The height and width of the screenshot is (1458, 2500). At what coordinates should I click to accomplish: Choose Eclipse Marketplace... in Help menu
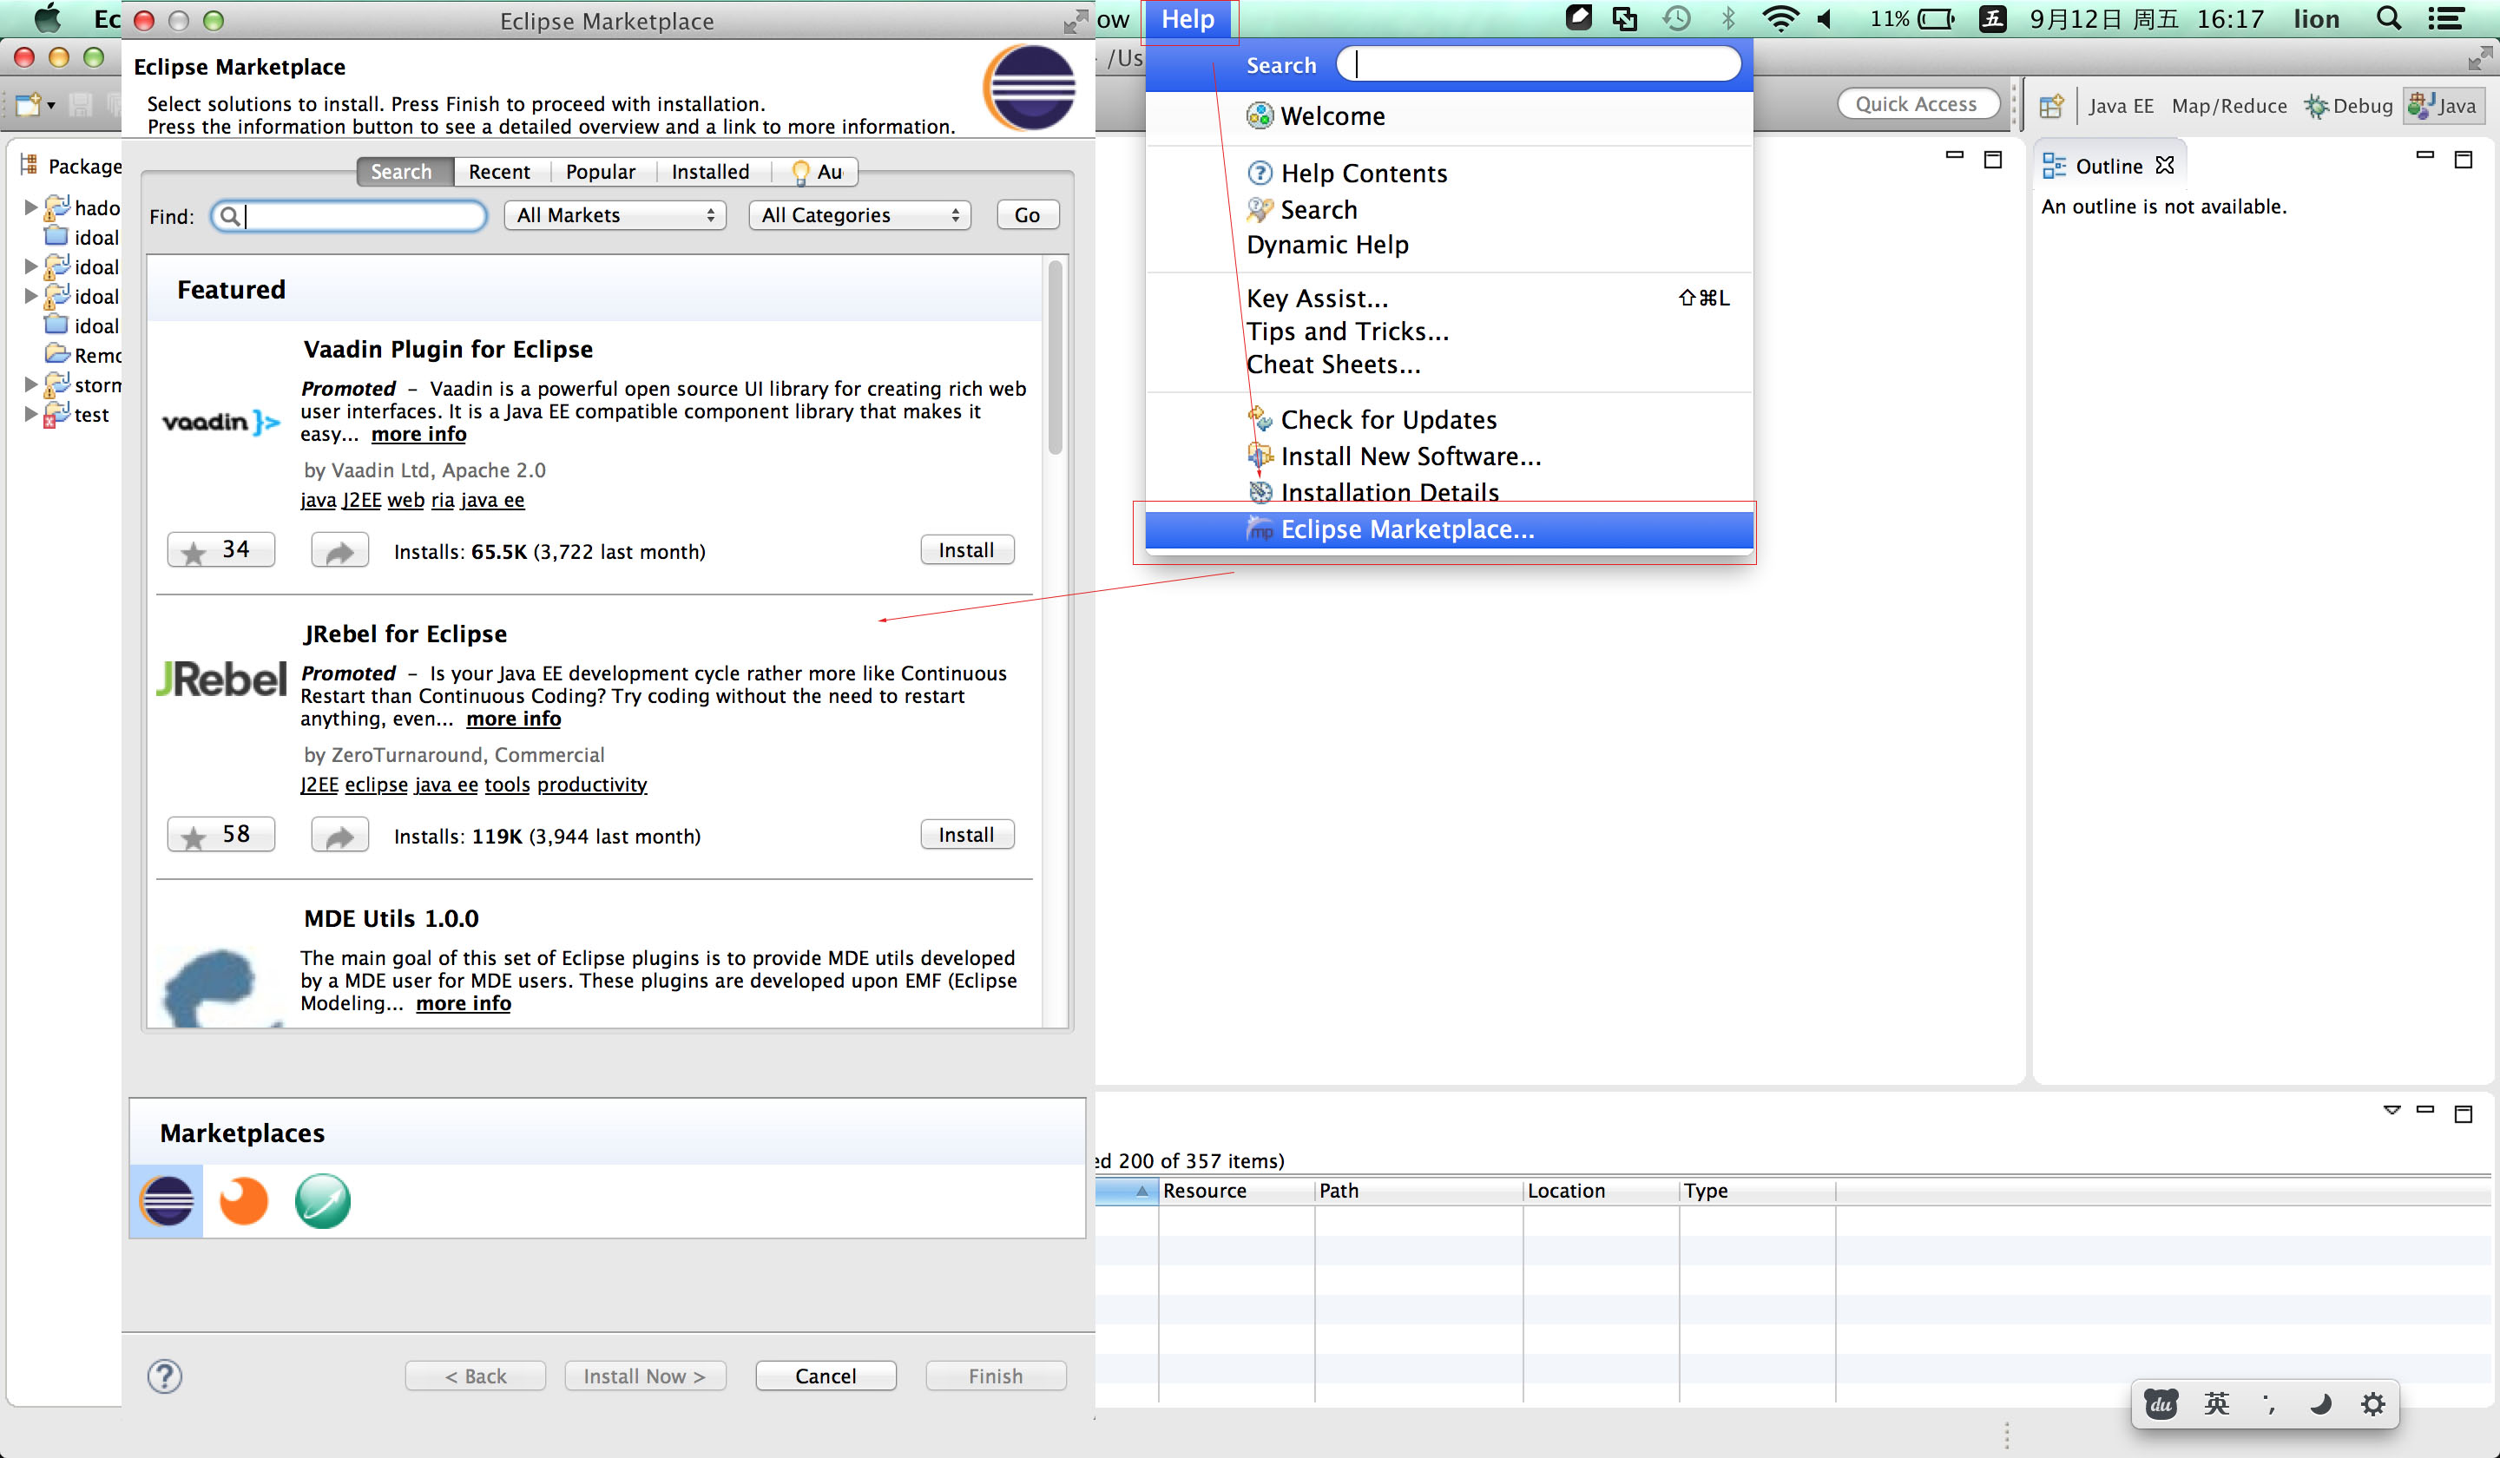(1449, 529)
